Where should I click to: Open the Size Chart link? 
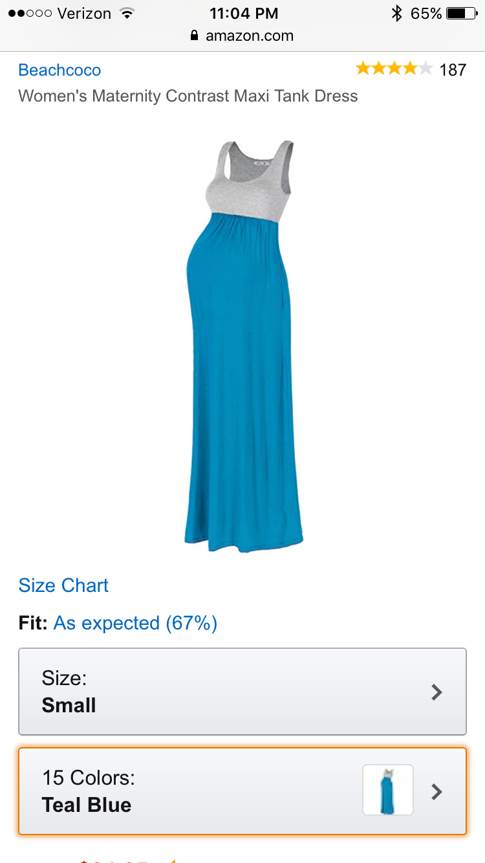coord(63,585)
